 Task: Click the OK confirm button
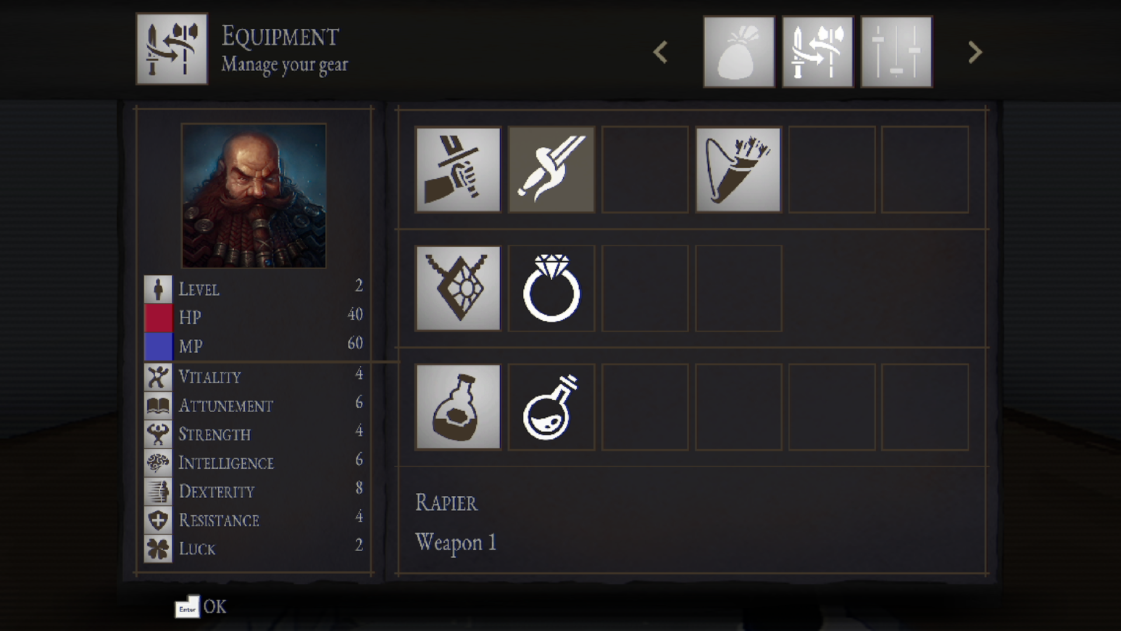click(x=201, y=607)
